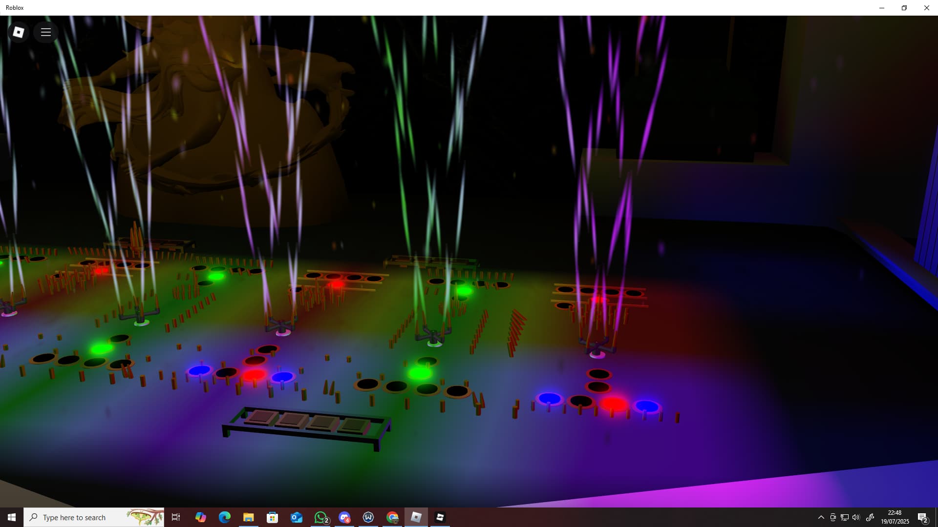The height and width of the screenshot is (527, 938).
Task: Click the taskbar search box
Action: pyautogui.click(x=94, y=517)
